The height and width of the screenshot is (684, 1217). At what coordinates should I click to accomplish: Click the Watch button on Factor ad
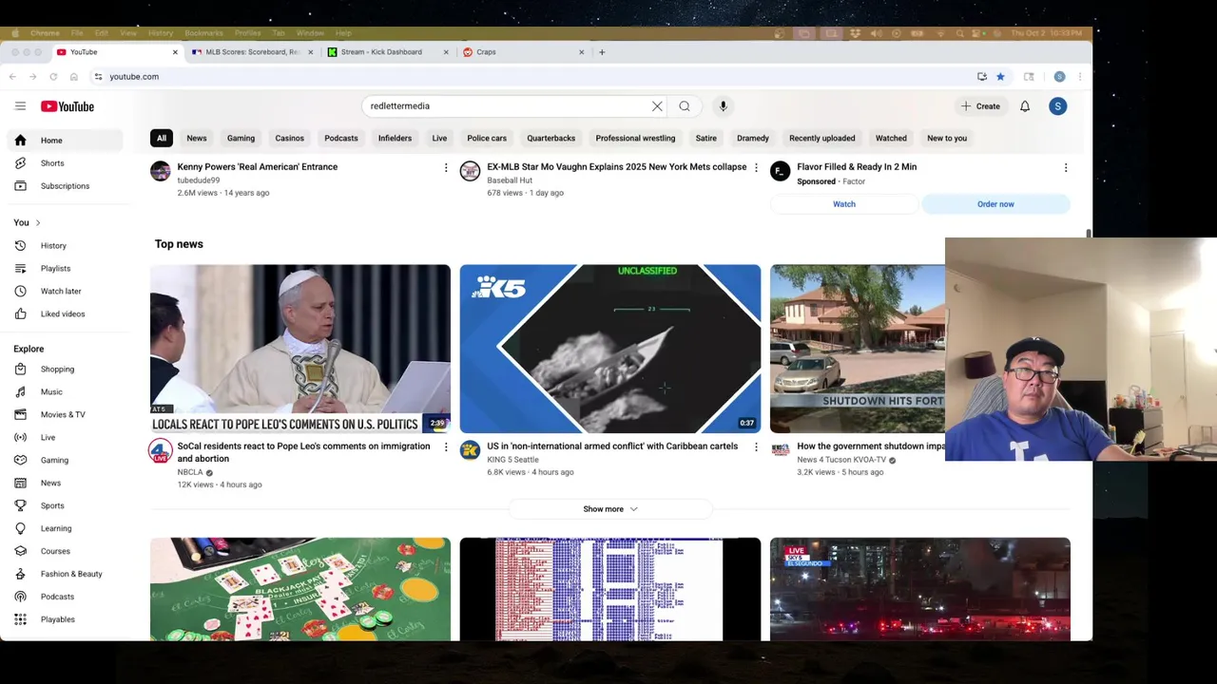click(x=844, y=204)
